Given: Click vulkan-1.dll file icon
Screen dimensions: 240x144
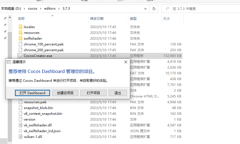Looking at the screenshot, I should (x=20, y=137).
